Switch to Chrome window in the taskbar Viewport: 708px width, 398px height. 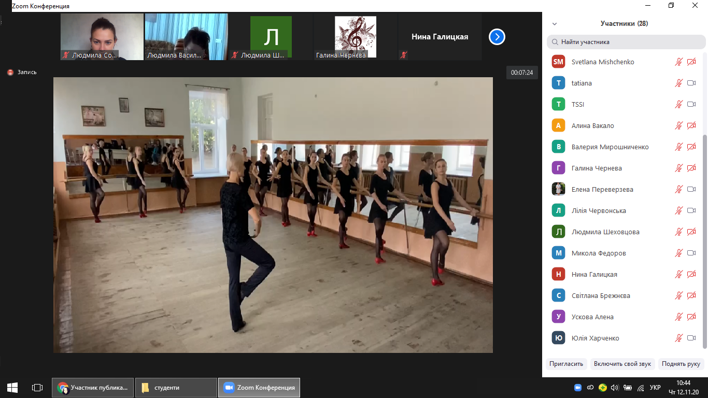[93, 388]
